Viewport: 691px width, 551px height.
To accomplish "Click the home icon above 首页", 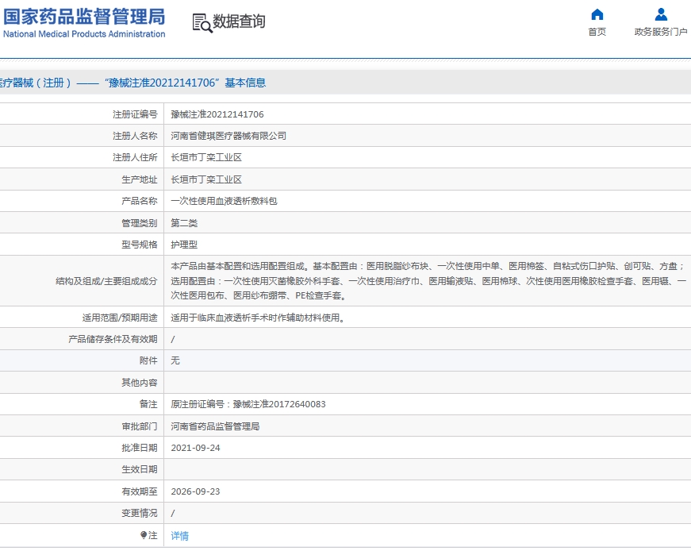I will point(597,14).
